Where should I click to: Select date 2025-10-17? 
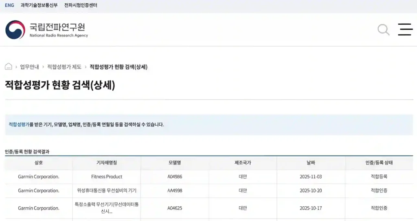point(311,208)
